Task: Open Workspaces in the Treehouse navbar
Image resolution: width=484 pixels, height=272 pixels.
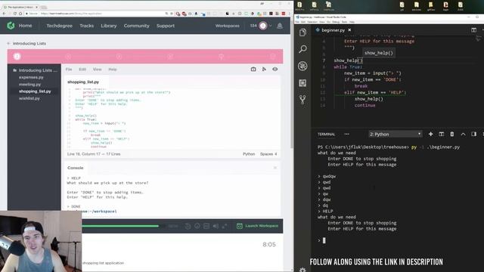Action: coord(227,26)
